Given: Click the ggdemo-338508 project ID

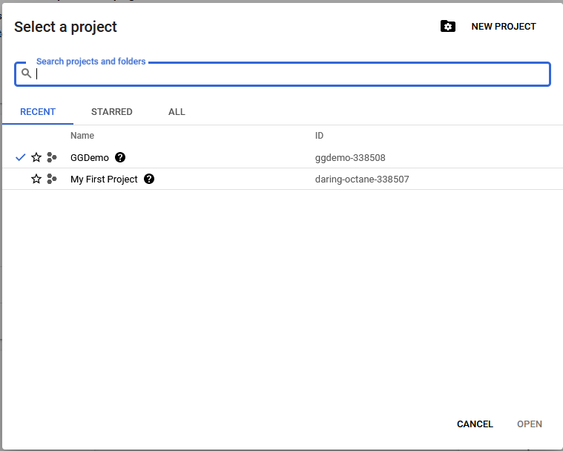Looking at the screenshot, I should click(x=350, y=158).
